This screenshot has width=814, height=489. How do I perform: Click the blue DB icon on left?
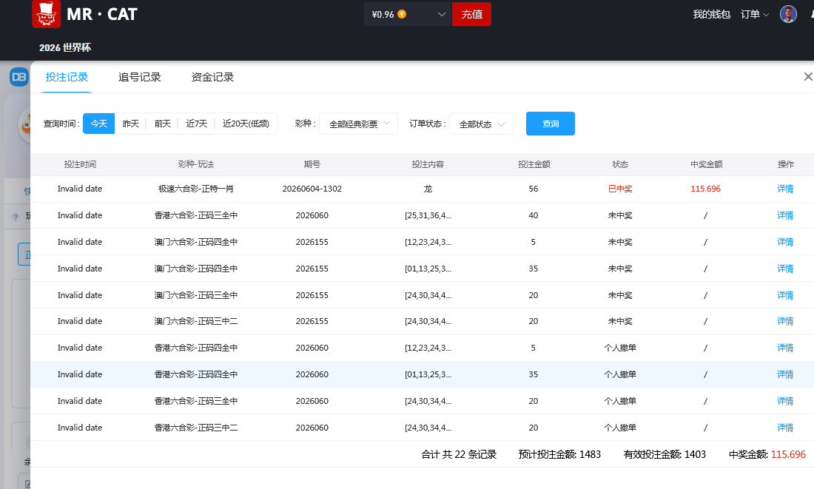point(19,78)
